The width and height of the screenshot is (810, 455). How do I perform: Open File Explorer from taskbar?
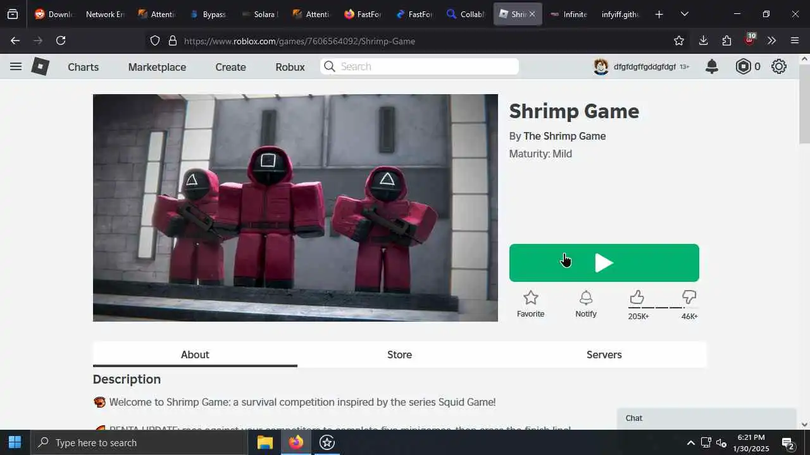pyautogui.click(x=265, y=442)
